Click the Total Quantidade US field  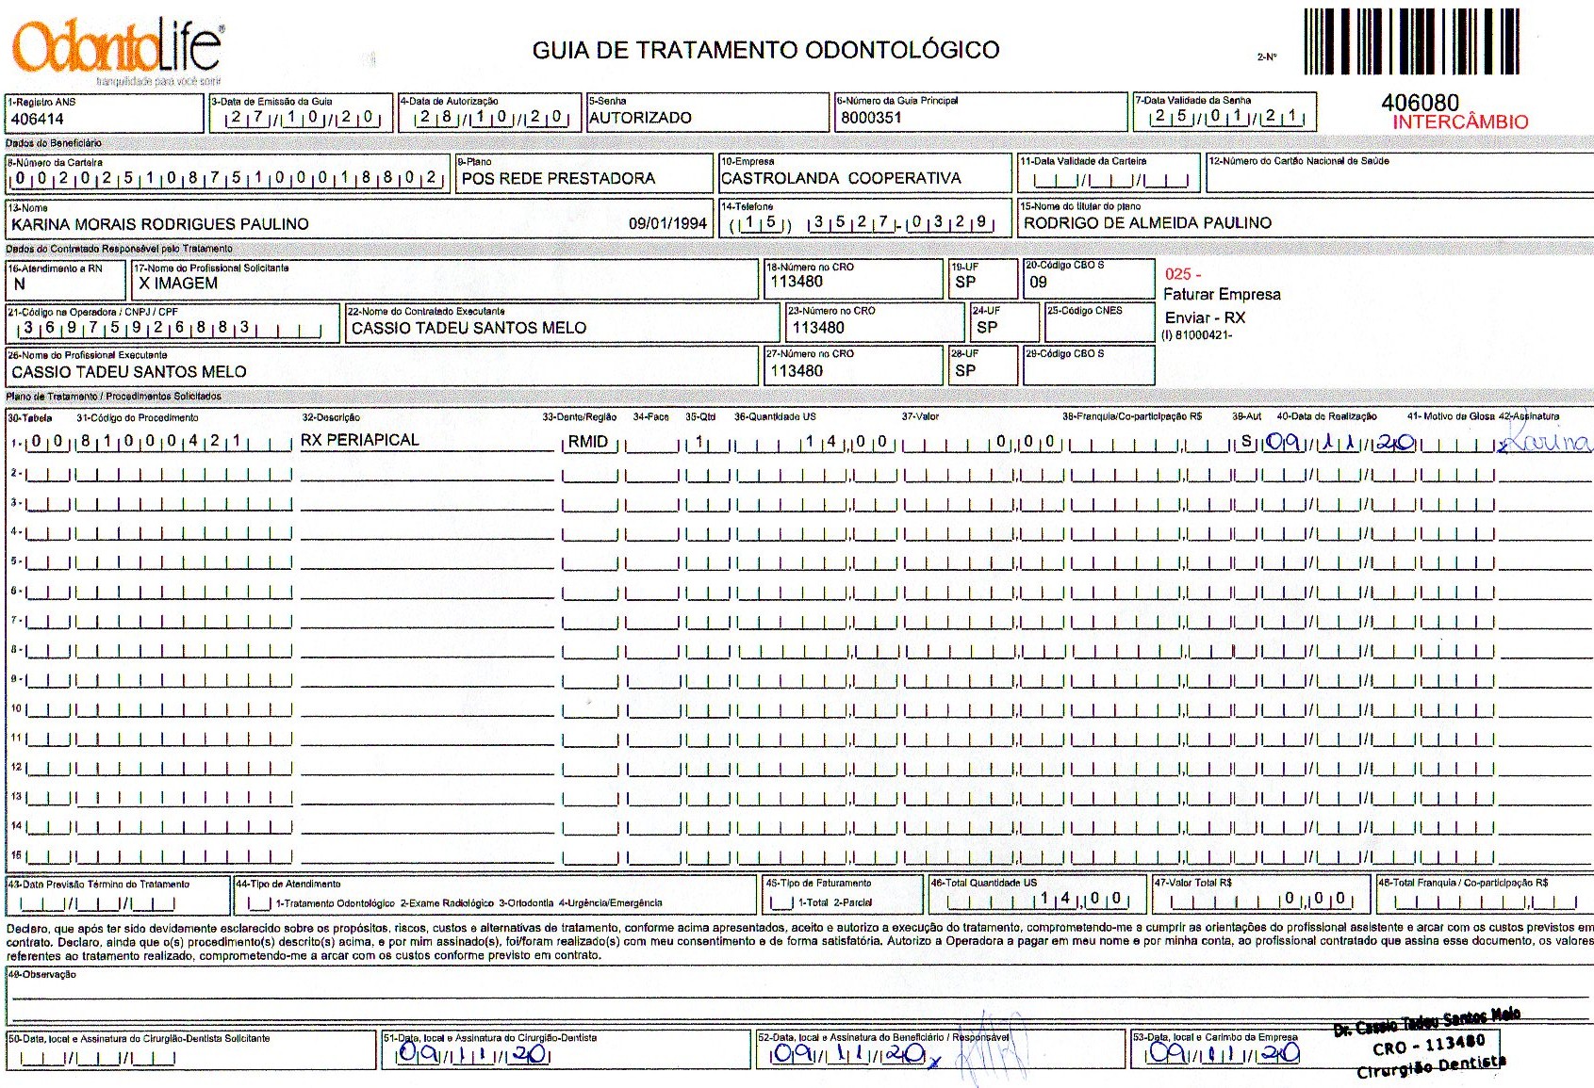(x=1038, y=894)
